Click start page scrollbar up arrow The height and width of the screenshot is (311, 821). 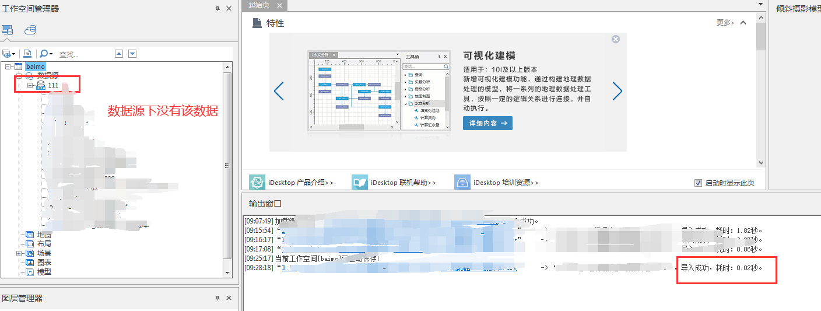click(760, 17)
